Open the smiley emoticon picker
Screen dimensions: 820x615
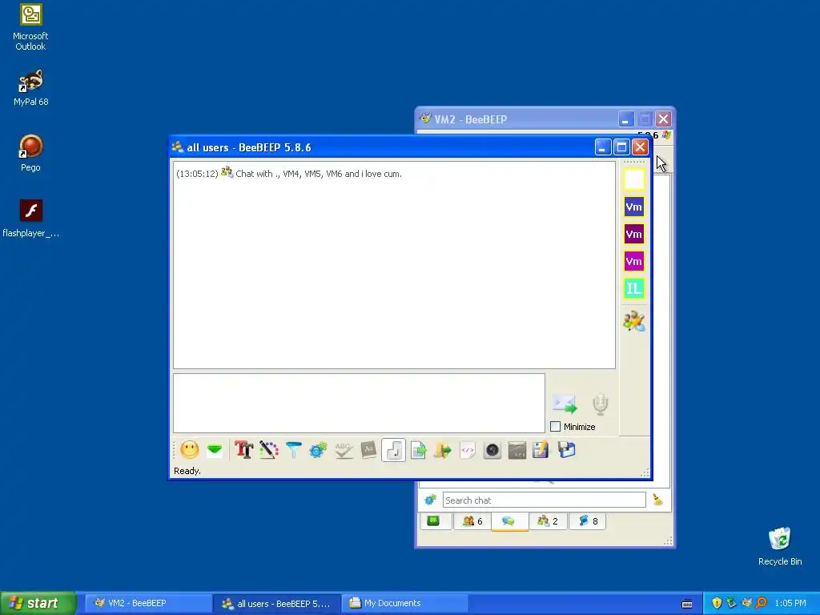pyautogui.click(x=189, y=450)
